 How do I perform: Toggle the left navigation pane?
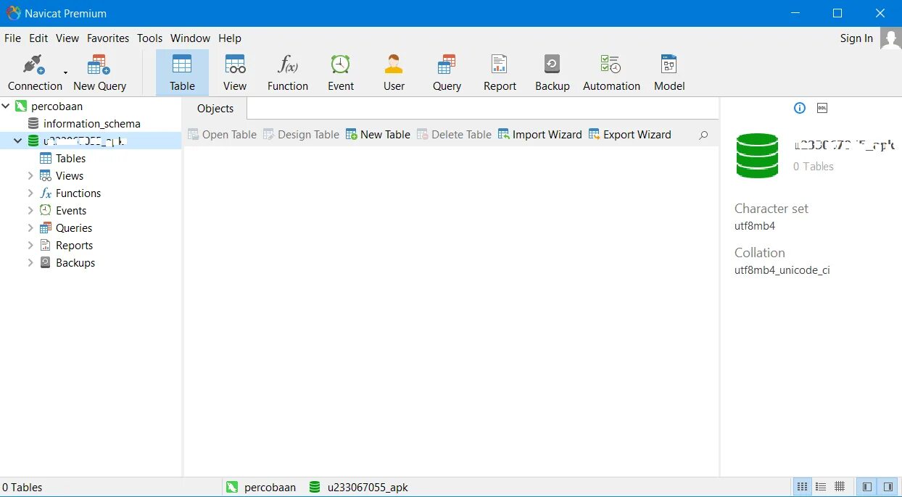coord(866,487)
